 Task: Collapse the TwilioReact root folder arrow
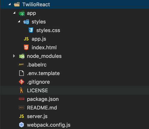pyautogui.click(x=10, y=4)
